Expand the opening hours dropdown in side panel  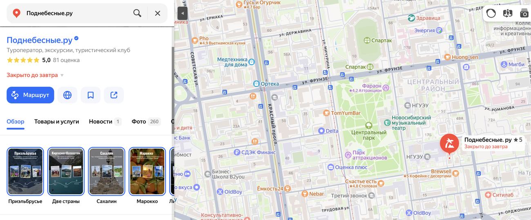[x=35, y=75]
